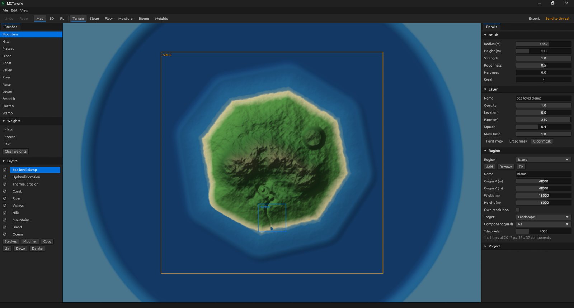Click the Clear weights button
The width and height of the screenshot is (574, 308).
click(15, 151)
